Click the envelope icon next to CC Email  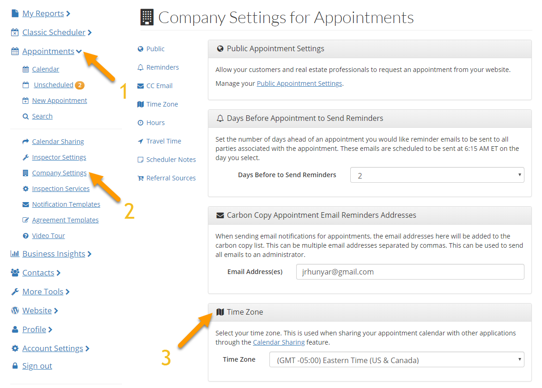[x=140, y=86]
